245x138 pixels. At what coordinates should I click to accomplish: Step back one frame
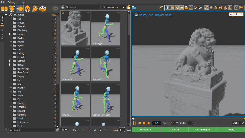coord(139,123)
